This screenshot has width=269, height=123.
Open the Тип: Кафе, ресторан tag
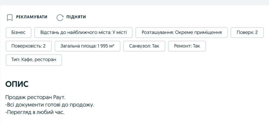pos(34,60)
